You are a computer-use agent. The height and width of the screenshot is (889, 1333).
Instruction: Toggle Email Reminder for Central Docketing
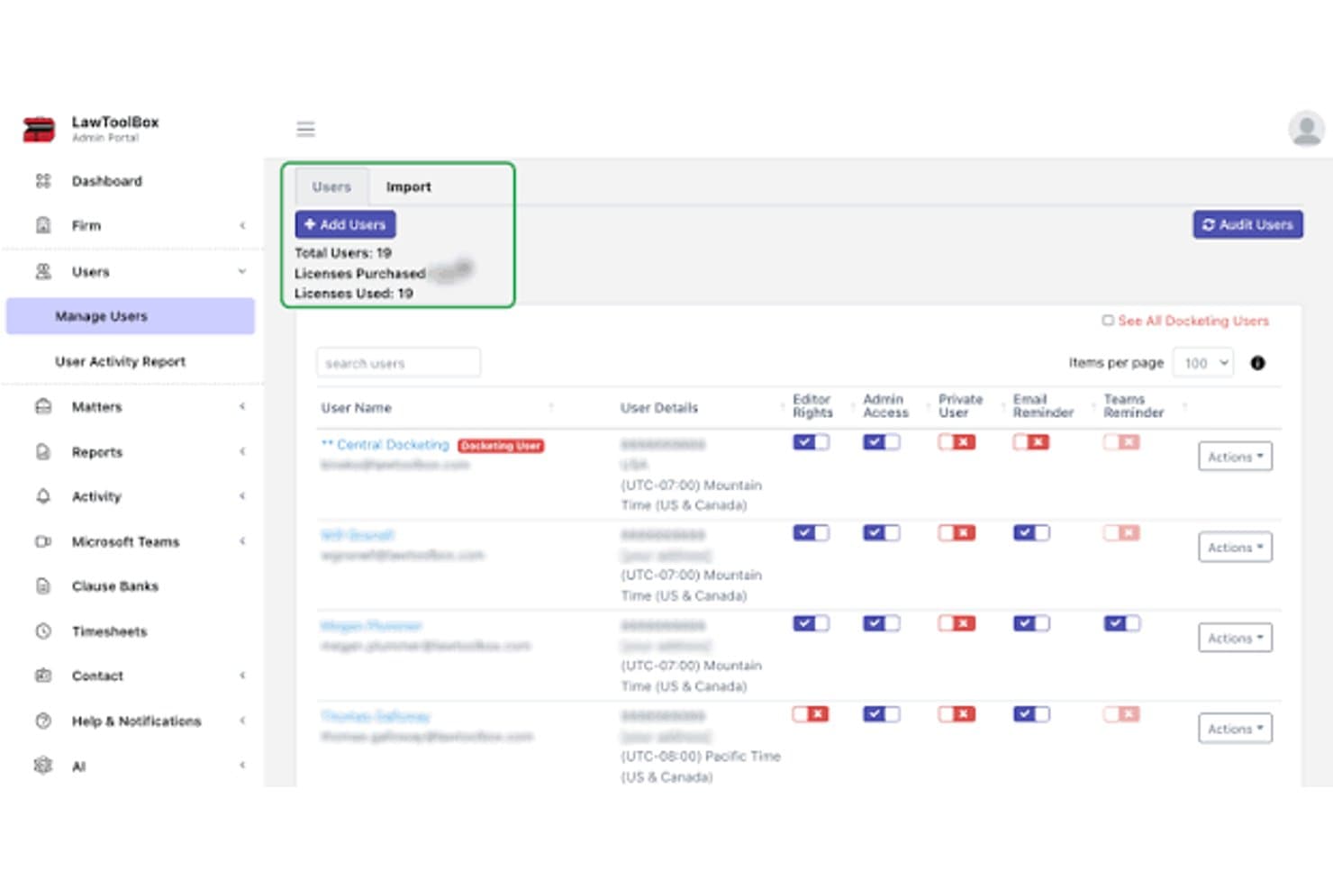(x=1031, y=442)
